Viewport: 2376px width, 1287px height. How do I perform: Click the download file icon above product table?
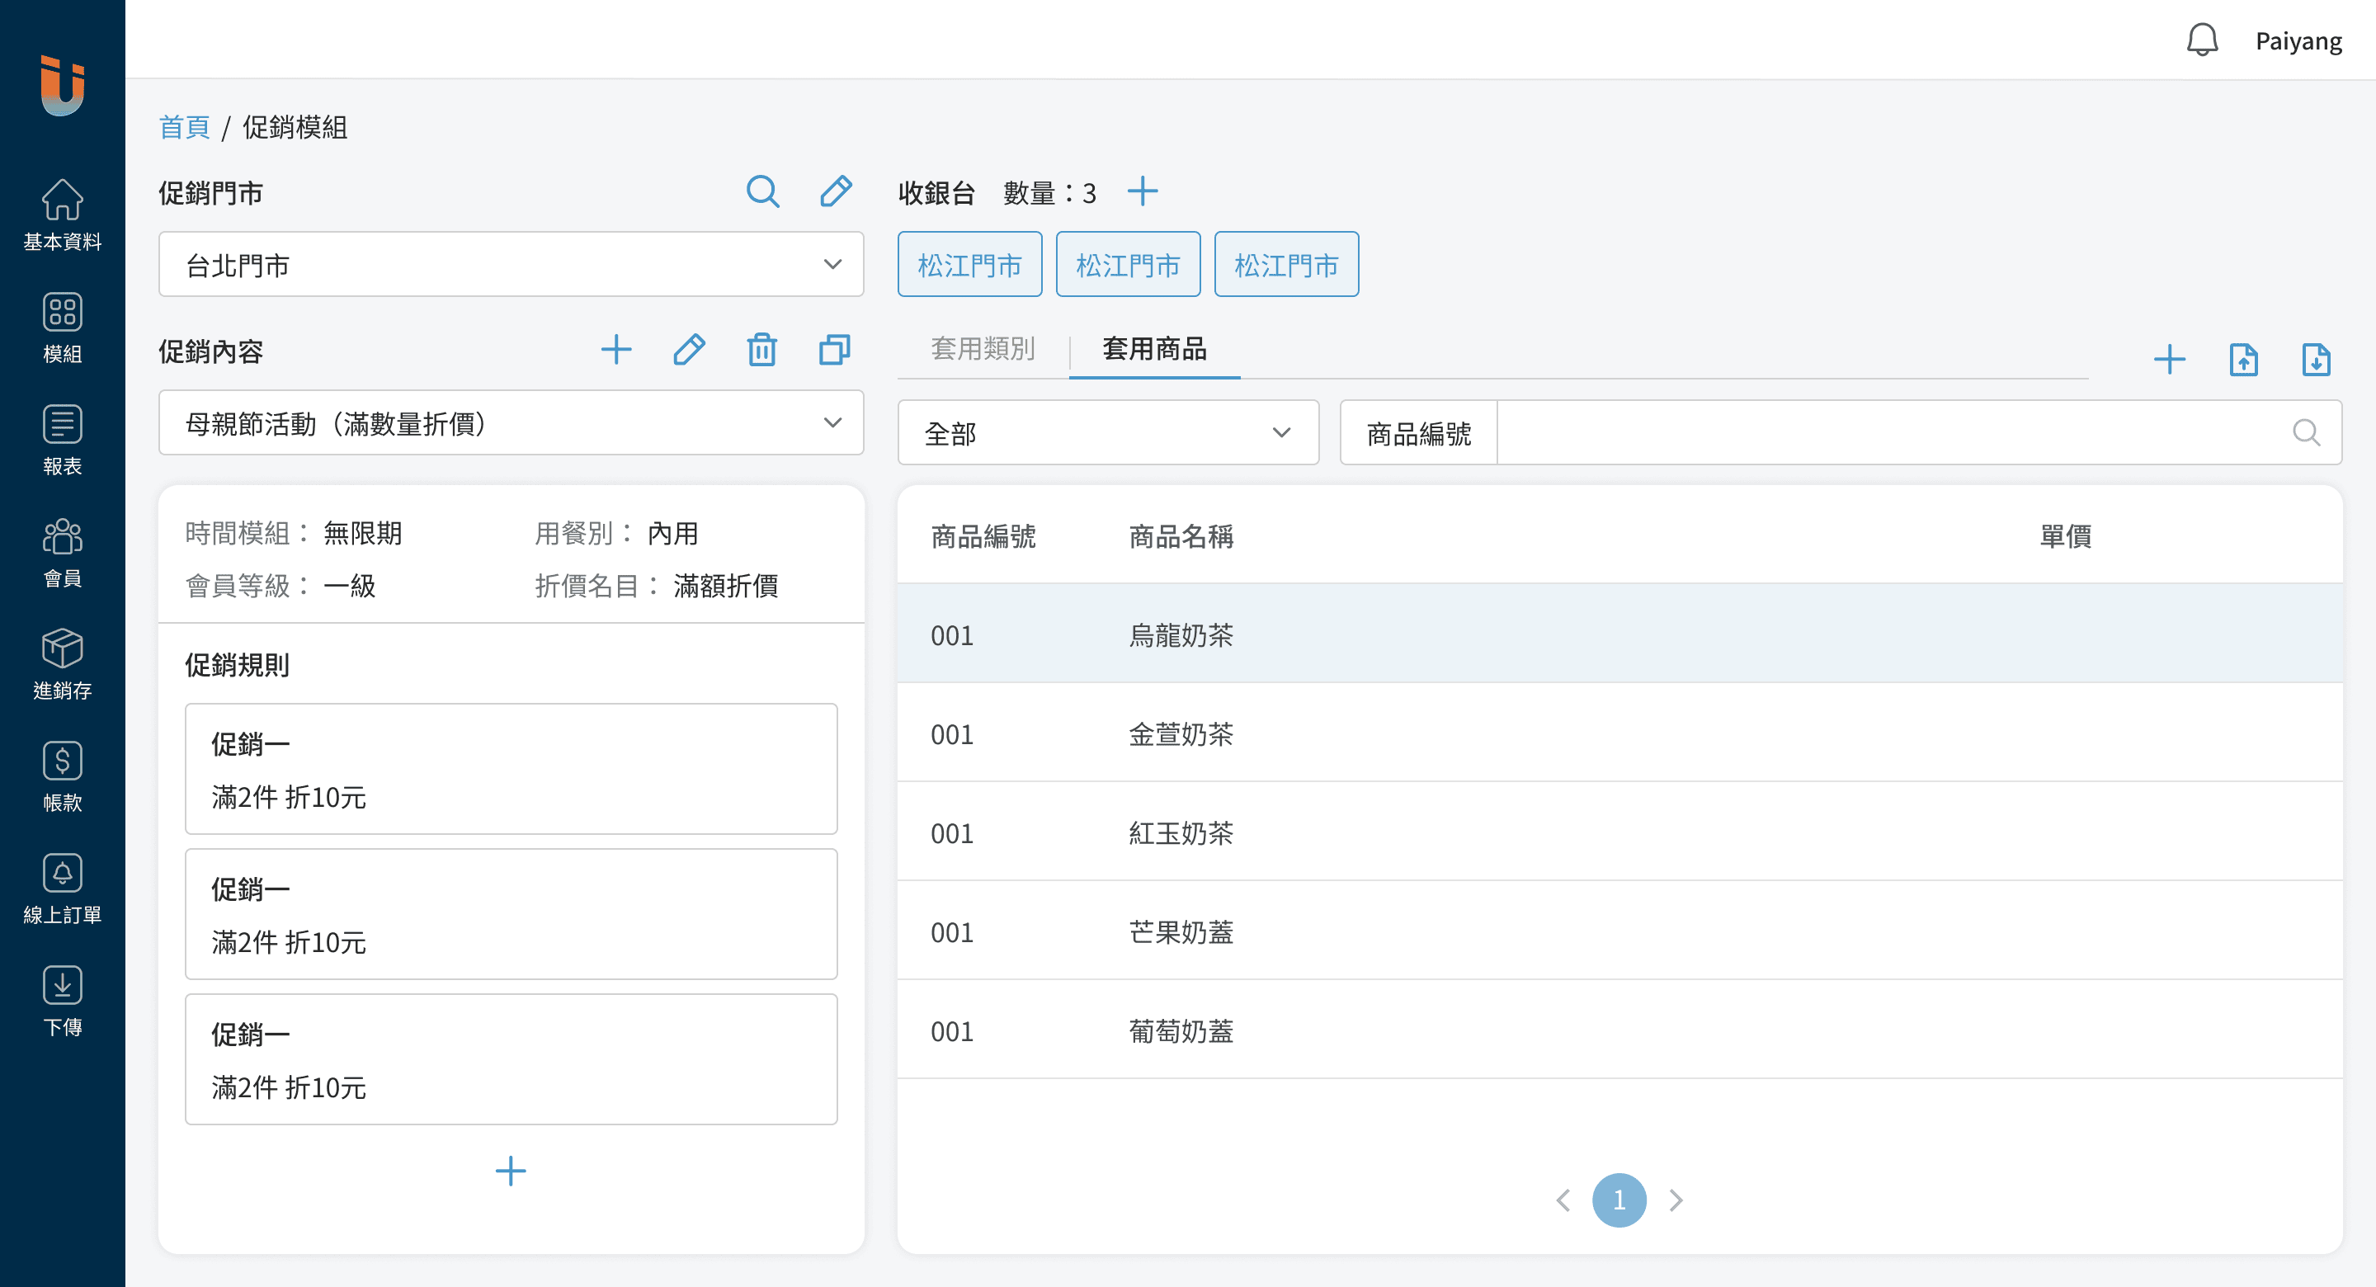pyautogui.click(x=2315, y=360)
